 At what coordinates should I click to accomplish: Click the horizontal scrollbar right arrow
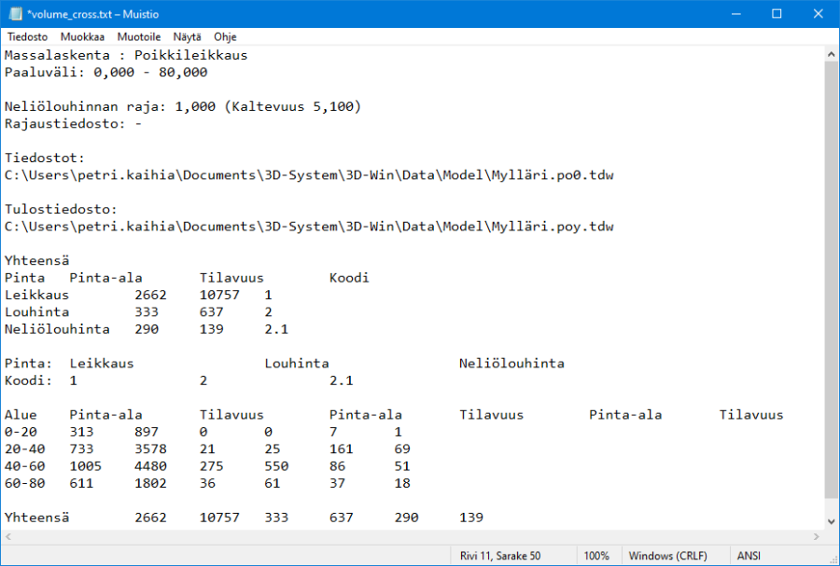click(x=817, y=538)
